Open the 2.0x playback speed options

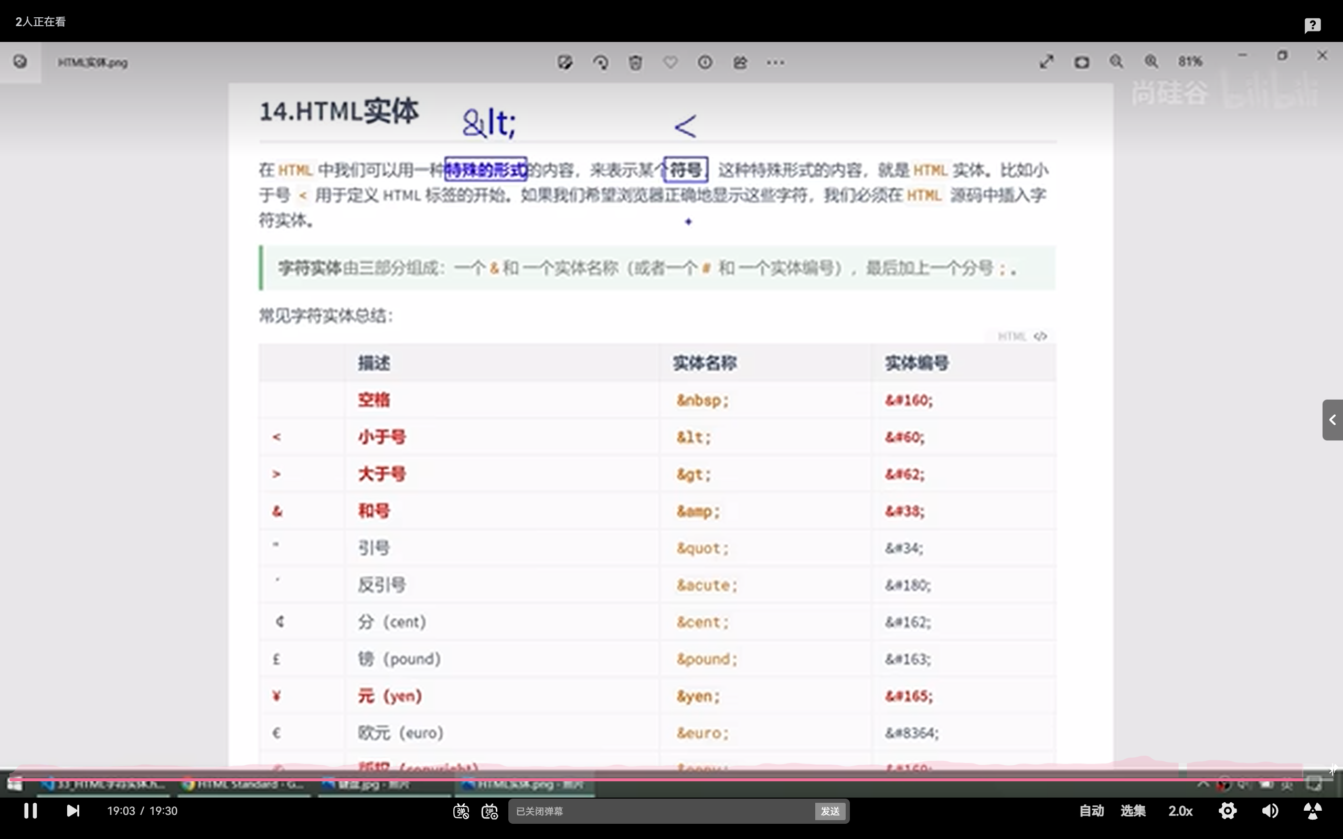[1181, 811]
